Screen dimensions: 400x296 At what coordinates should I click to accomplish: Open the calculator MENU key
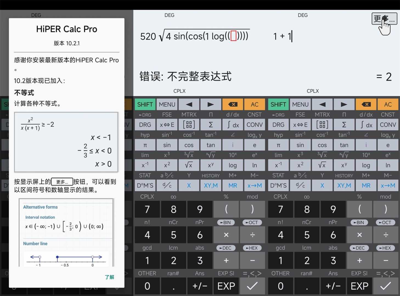coord(167,104)
